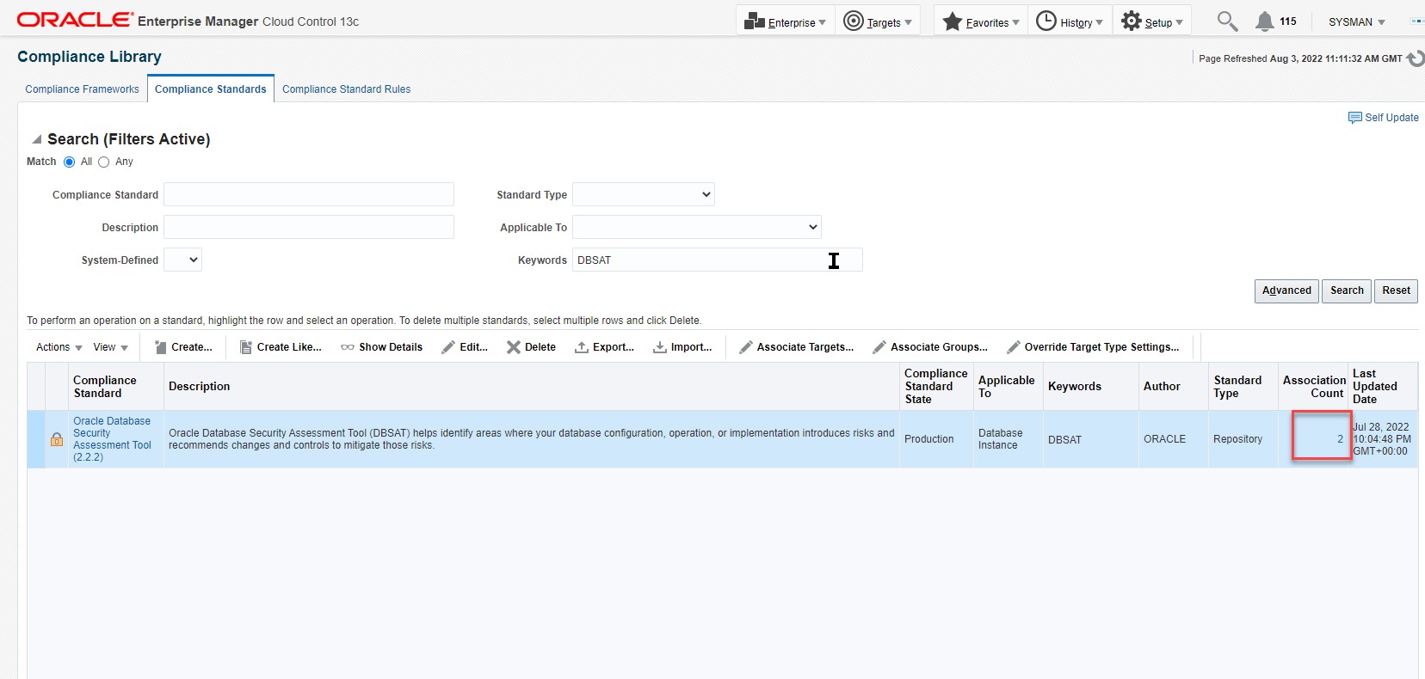The image size is (1425, 679).
Task: Click the Advanced button
Action: (1286, 291)
